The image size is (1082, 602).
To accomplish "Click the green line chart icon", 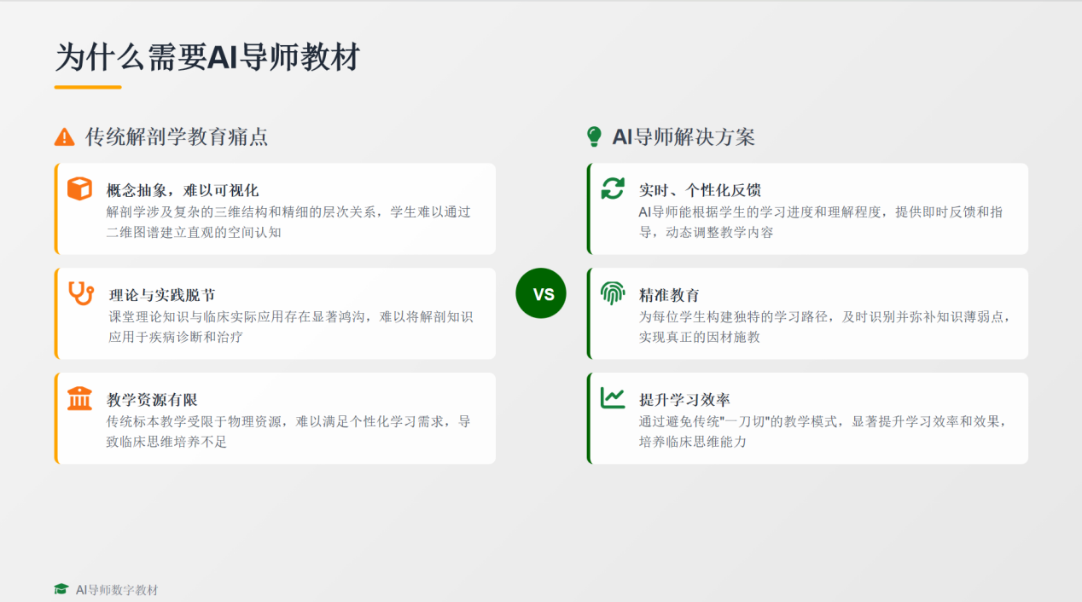I will tap(613, 398).
